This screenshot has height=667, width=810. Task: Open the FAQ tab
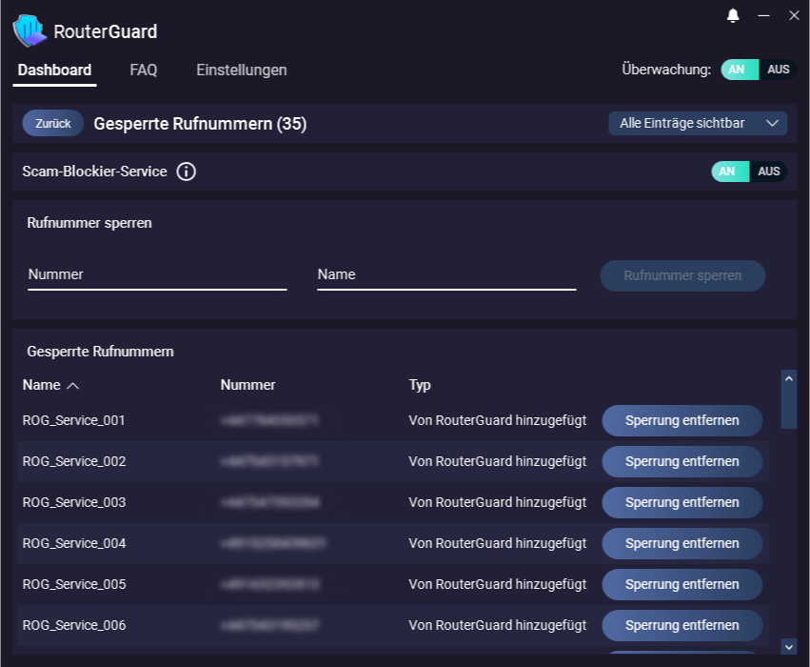pos(143,70)
